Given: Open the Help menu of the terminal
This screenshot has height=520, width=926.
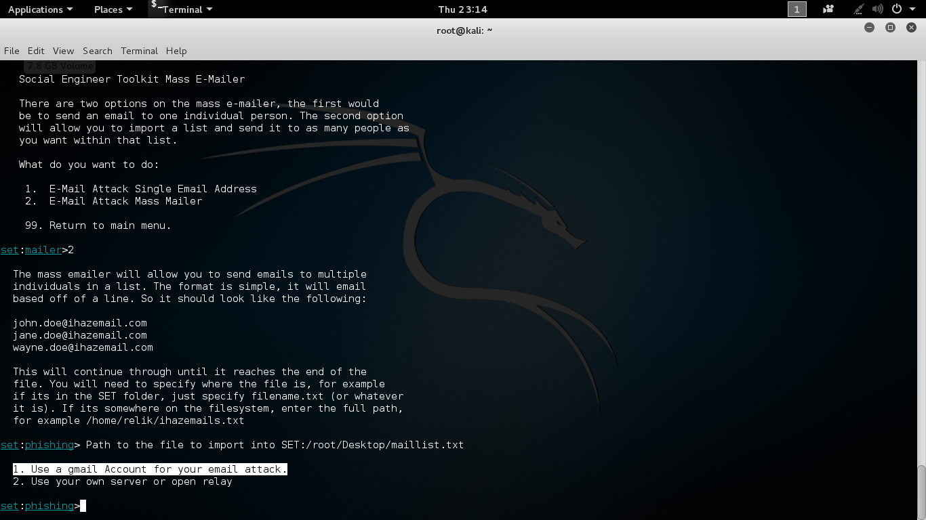Looking at the screenshot, I should (176, 51).
